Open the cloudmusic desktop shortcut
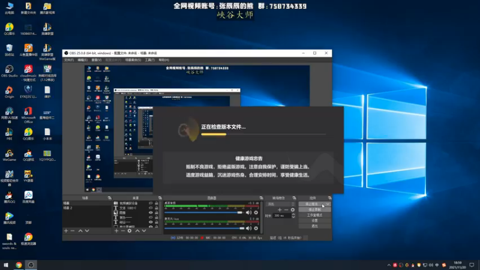The width and height of the screenshot is (480, 270). point(28,73)
